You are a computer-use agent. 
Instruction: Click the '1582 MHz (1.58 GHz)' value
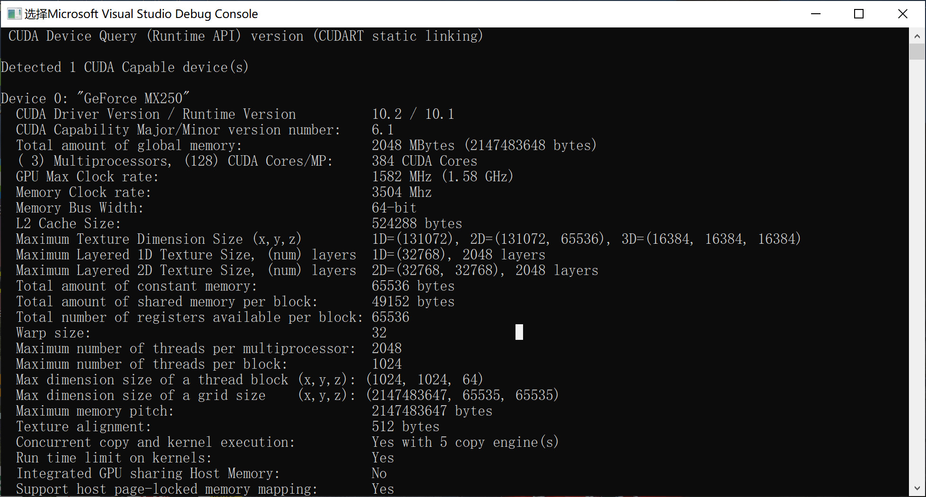pyautogui.click(x=443, y=177)
